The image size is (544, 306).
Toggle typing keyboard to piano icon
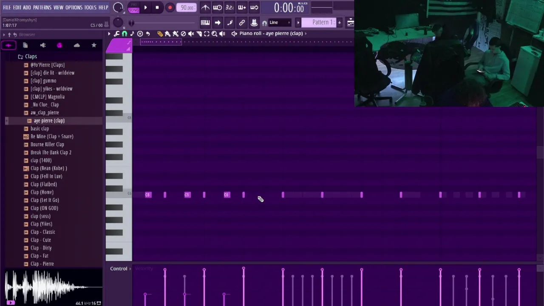(x=205, y=23)
